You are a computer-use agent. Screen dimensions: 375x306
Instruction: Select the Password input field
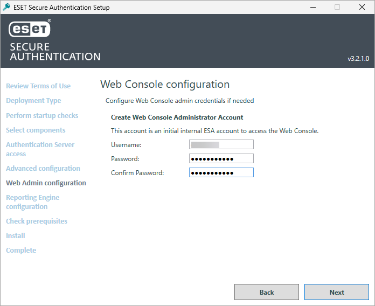[x=221, y=158]
